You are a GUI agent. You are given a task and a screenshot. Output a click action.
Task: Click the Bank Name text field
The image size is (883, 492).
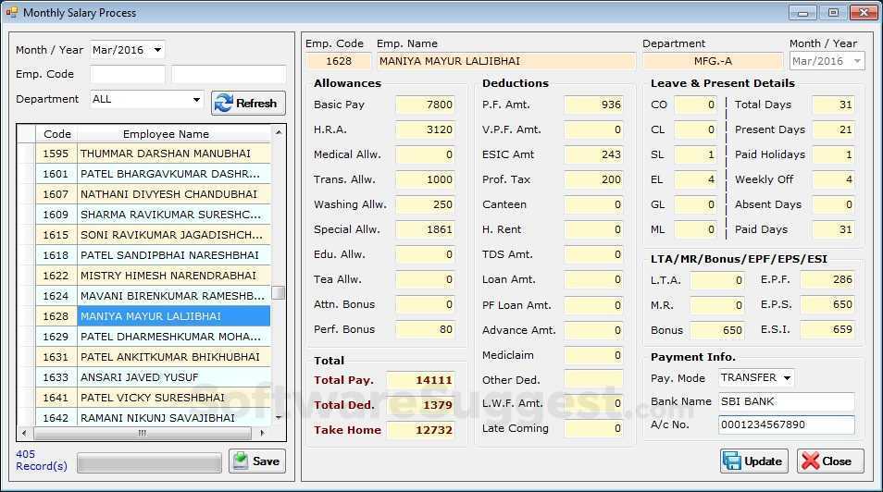coord(786,401)
